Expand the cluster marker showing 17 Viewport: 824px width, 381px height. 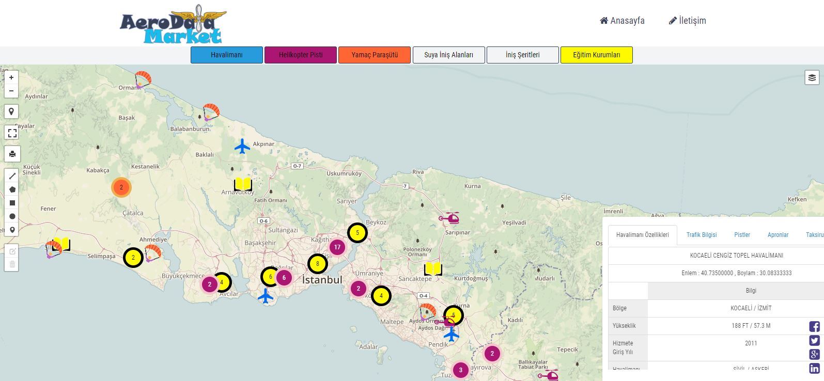337,247
